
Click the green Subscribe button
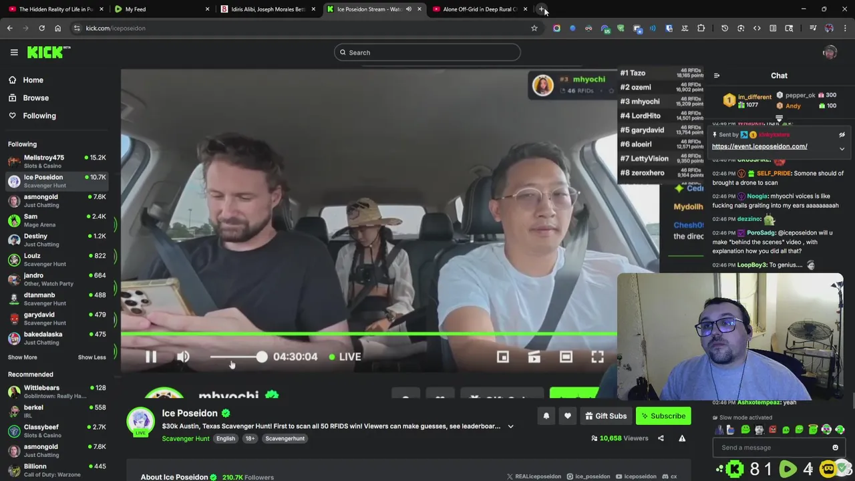tap(663, 416)
